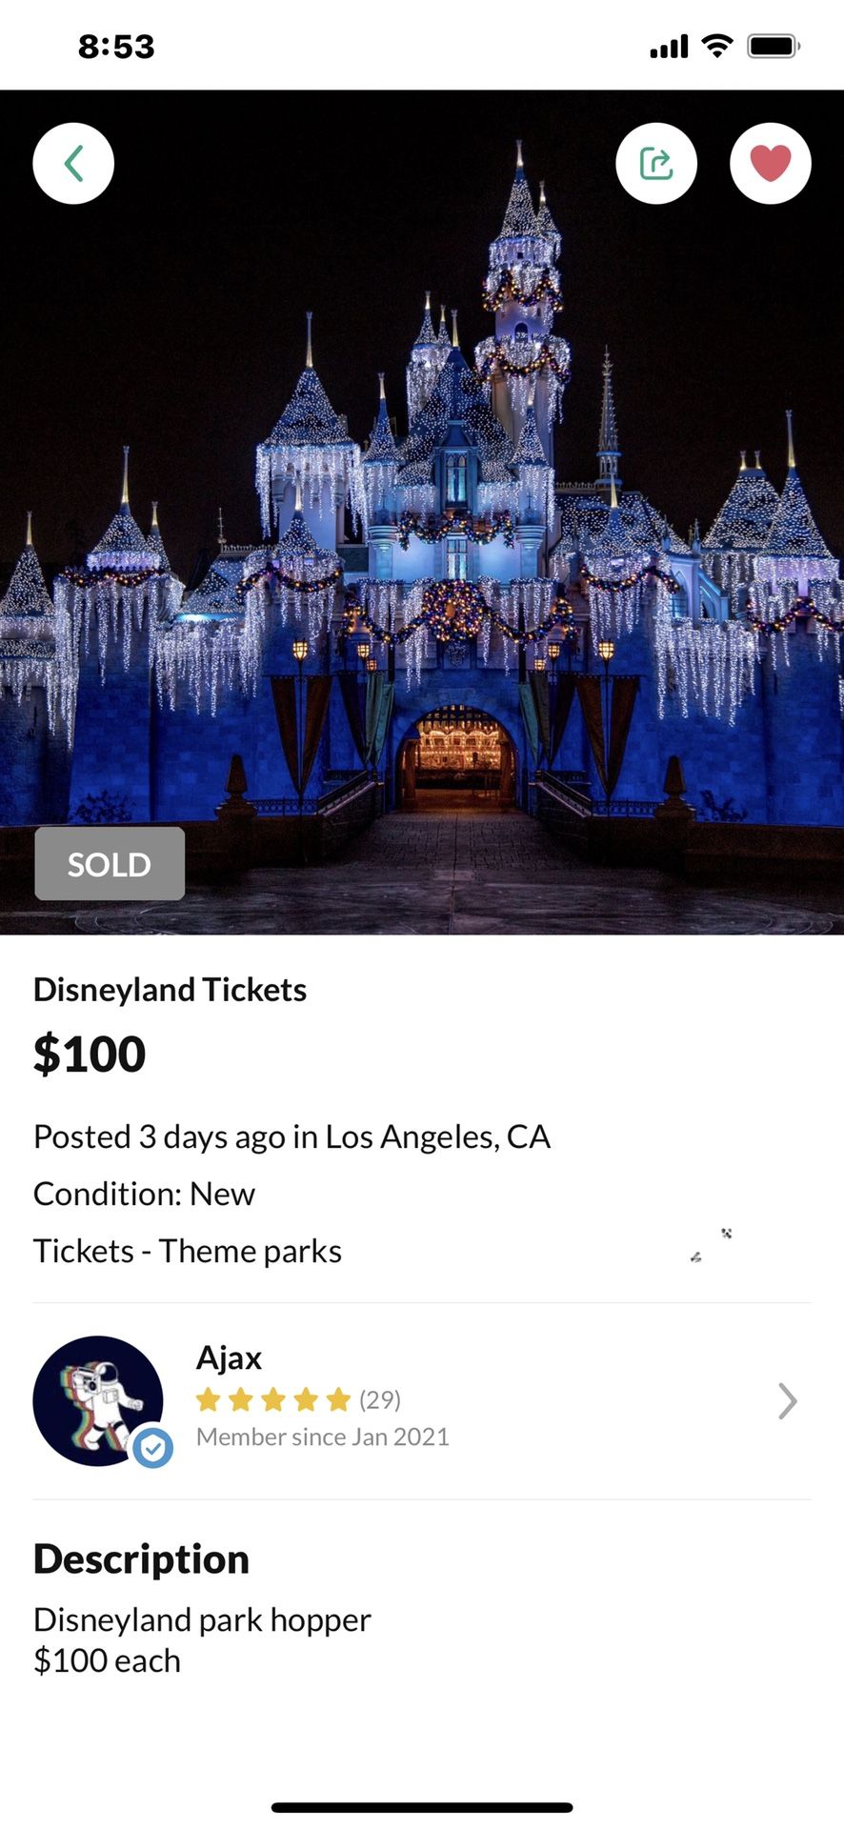Click the Wi-Fi status icon

coord(716,46)
